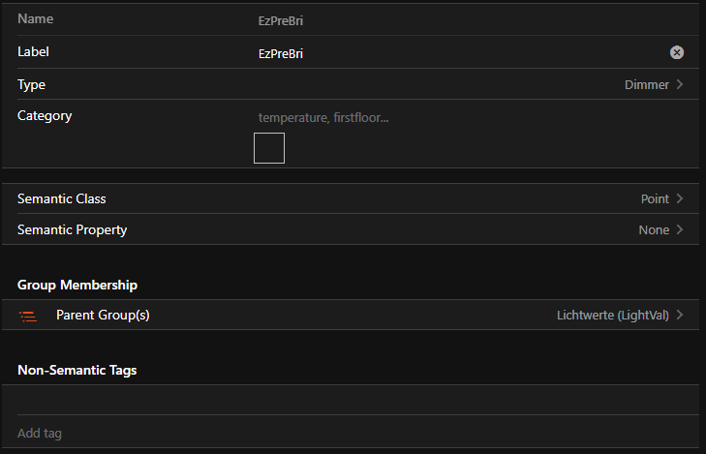Open the Lichtwerte (LightVal) group selection
The height and width of the screenshot is (454, 706).
(612, 316)
